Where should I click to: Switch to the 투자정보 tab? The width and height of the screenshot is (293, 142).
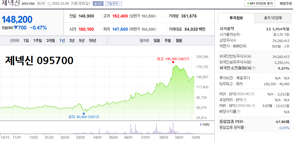click(236, 18)
